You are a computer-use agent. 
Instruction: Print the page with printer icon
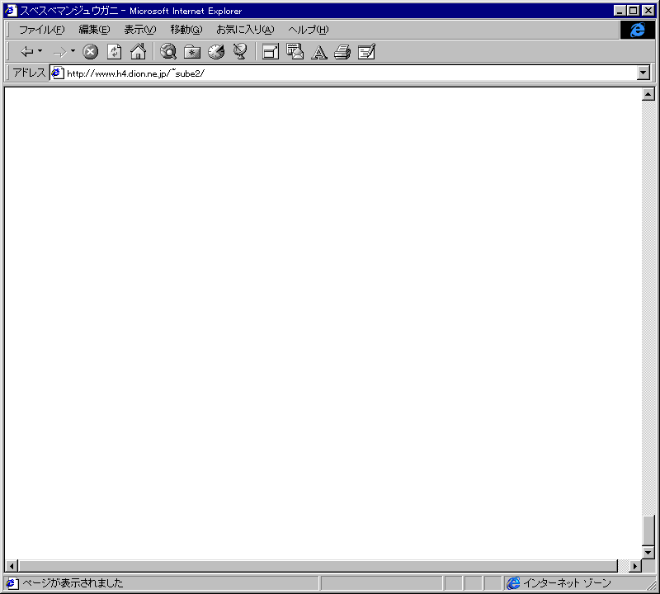coord(342,52)
